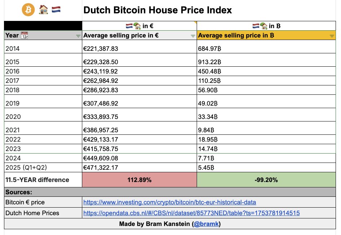Click the calendar icon beside Year
The height and width of the screenshot is (235, 341).
click(25, 35)
